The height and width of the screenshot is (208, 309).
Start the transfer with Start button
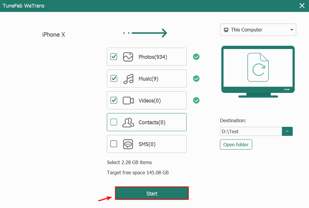point(152,193)
